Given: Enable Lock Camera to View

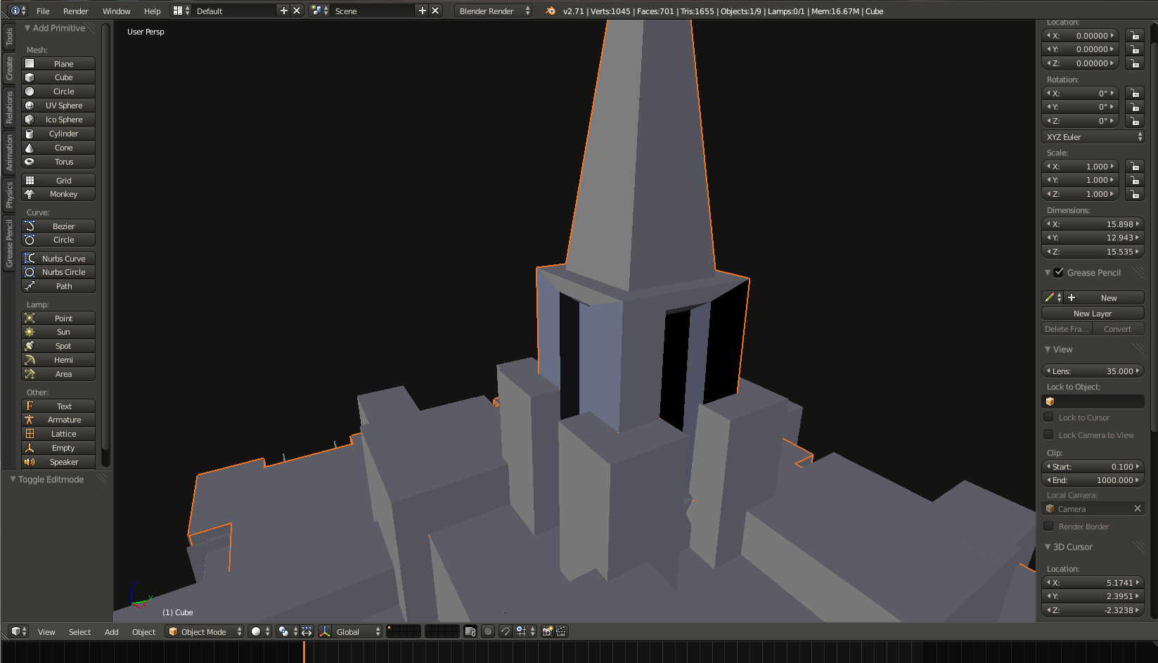Looking at the screenshot, I should (x=1049, y=435).
